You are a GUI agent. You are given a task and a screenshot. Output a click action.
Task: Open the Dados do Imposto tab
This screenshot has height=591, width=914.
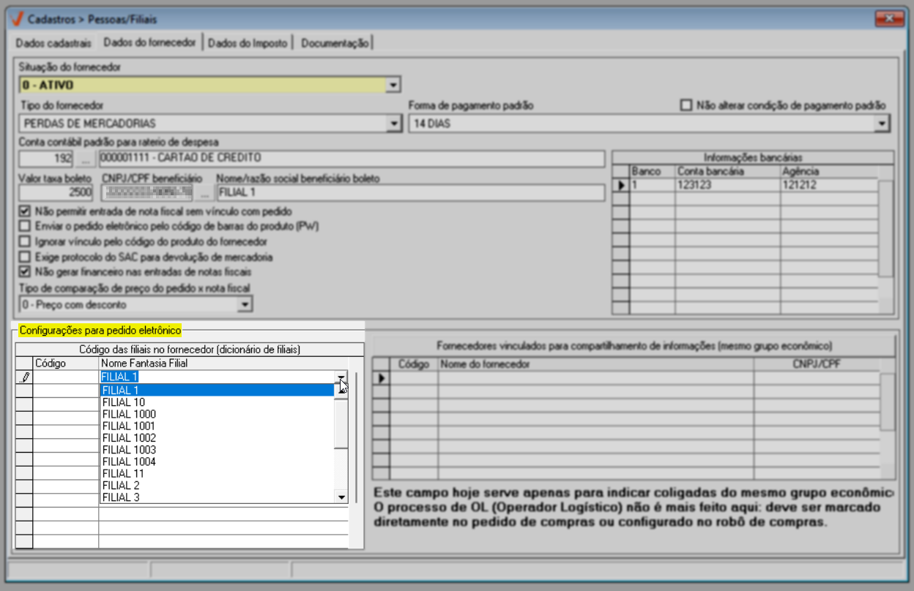point(247,43)
